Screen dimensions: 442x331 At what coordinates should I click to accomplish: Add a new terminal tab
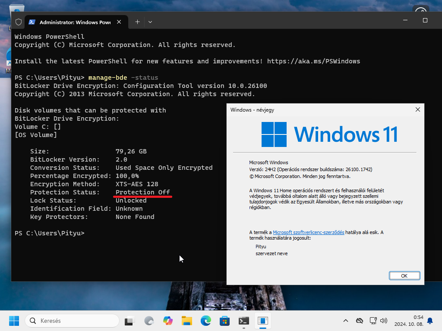tap(137, 22)
